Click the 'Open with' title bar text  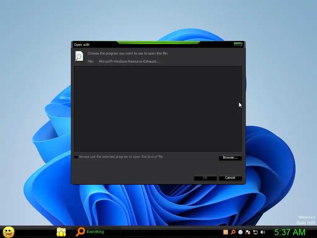[82, 45]
